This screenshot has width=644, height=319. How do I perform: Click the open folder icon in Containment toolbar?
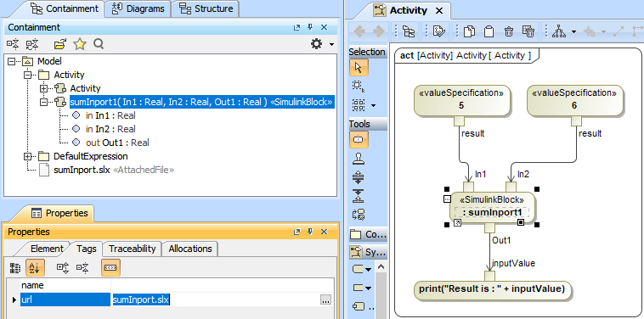point(60,44)
